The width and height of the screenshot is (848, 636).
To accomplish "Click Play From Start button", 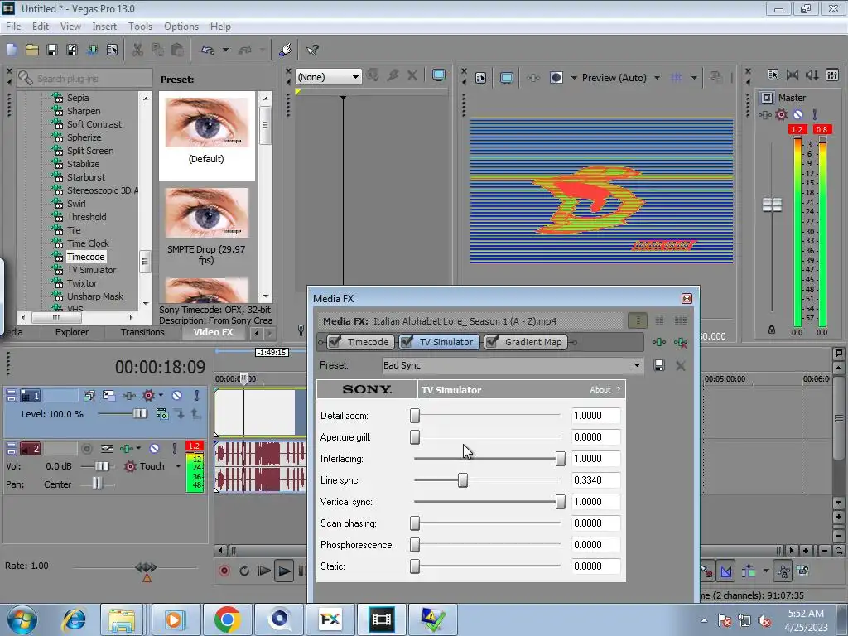I will click(264, 571).
